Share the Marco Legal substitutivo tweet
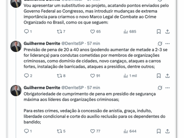 (x=168, y=32)
